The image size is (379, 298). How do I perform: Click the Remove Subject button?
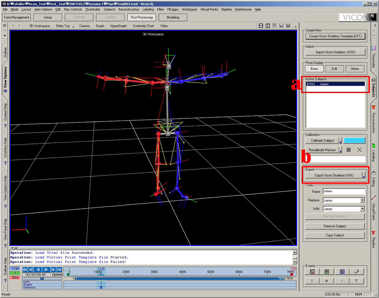coord(335,226)
